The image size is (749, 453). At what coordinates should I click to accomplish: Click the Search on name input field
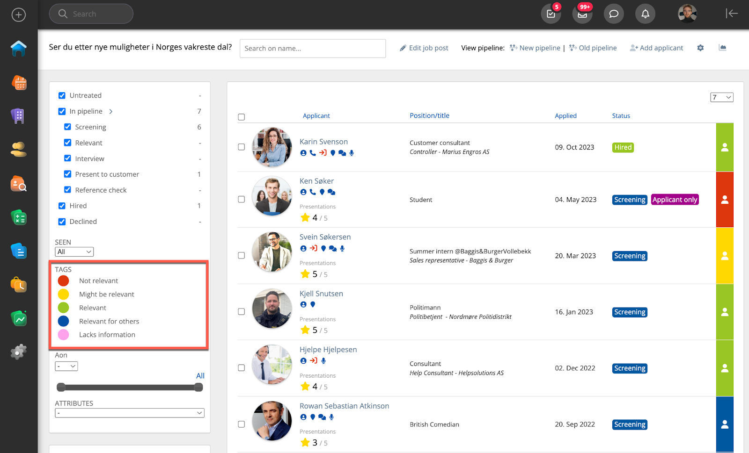[x=313, y=49]
